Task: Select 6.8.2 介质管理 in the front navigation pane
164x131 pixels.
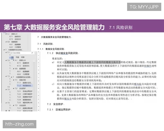Action: [x=23, y=74]
